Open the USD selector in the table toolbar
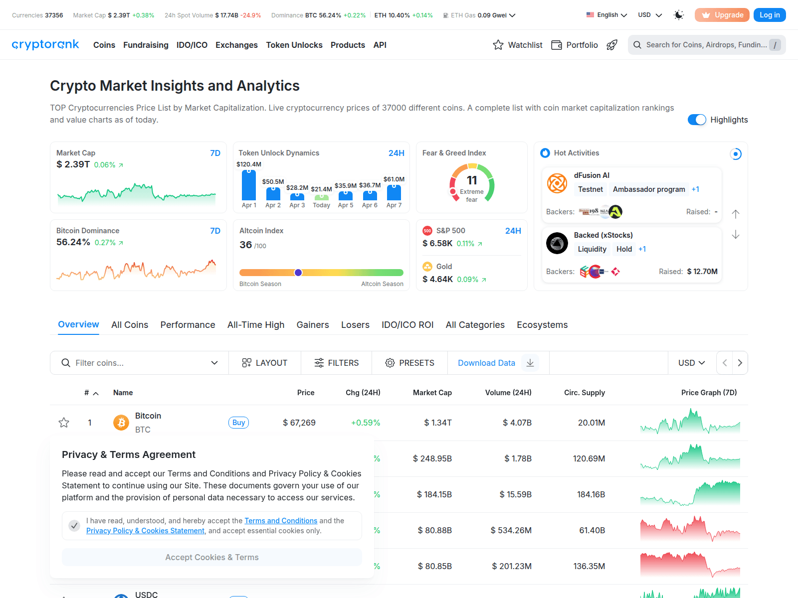The height and width of the screenshot is (598, 798). click(691, 363)
